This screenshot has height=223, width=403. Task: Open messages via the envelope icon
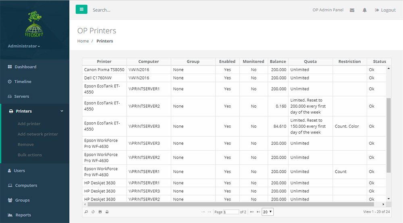pyautogui.click(x=352, y=10)
